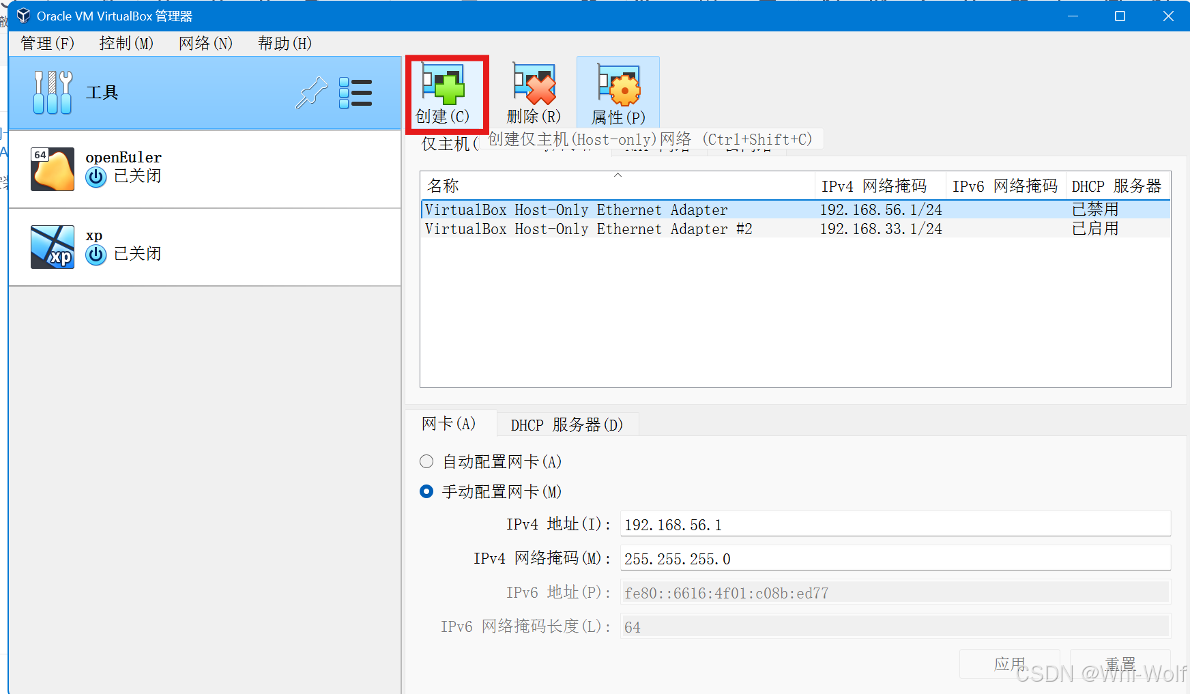Click the 已启用 DHCP status cell
This screenshot has height=694, width=1190.
pyautogui.click(x=1095, y=229)
